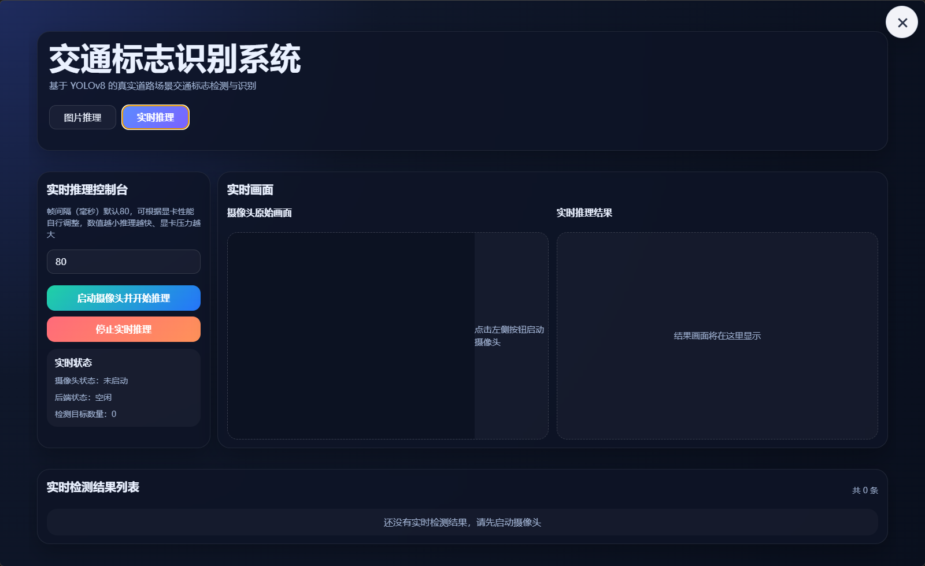Switch to the 图片推理 tab

pyautogui.click(x=82, y=117)
